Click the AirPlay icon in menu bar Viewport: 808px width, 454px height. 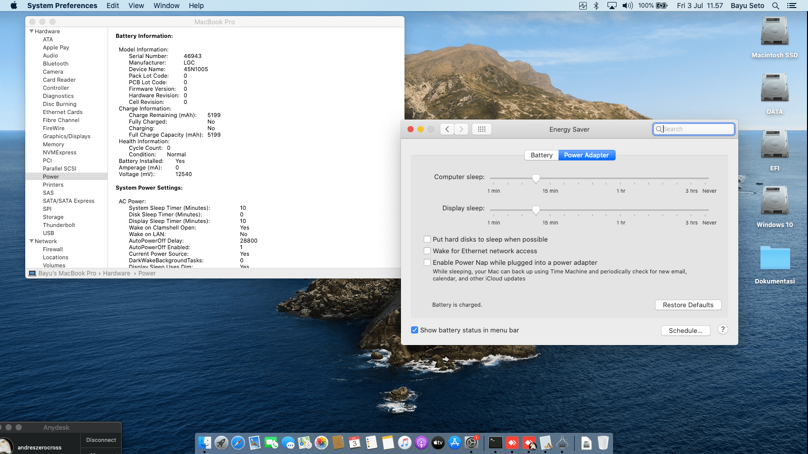(x=612, y=6)
